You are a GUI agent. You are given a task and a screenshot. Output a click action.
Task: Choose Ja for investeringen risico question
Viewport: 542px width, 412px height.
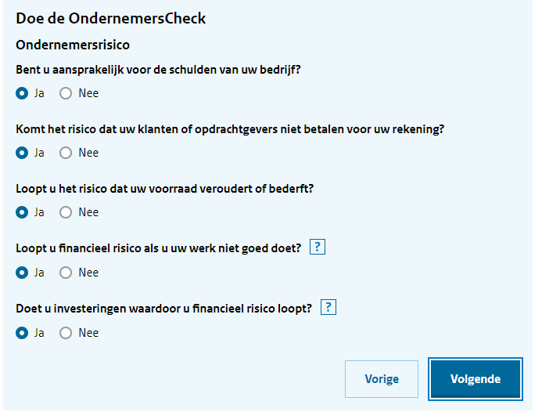click(22, 333)
